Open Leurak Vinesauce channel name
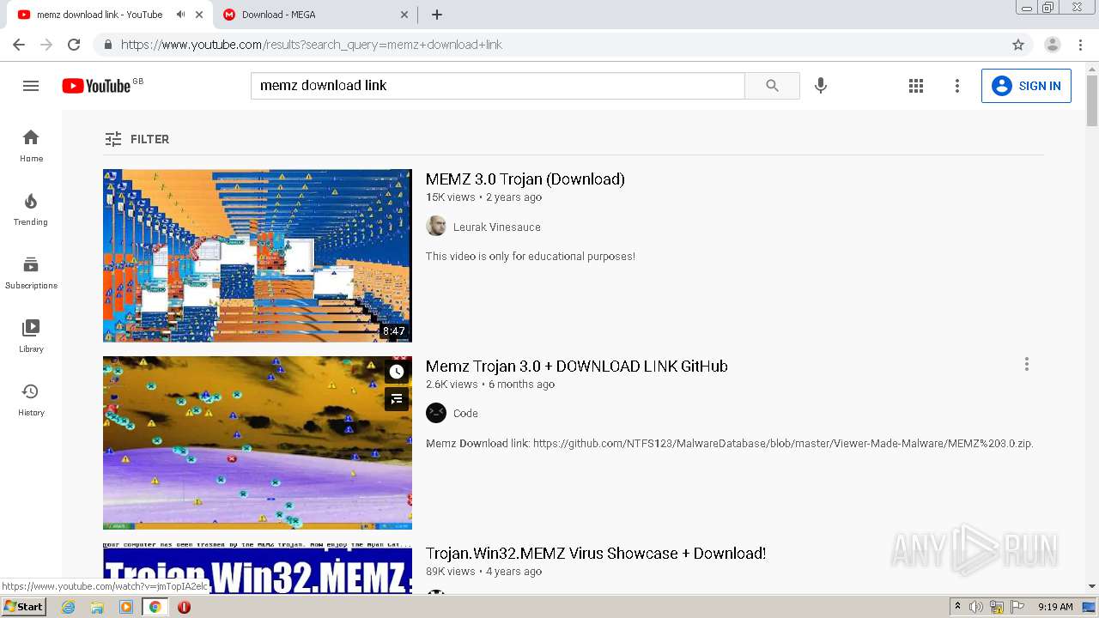The image size is (1099, 618). [x=497, y=227]
